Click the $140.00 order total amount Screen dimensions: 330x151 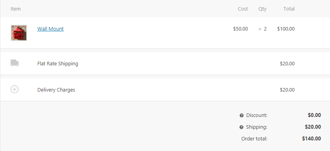point(312,138)
